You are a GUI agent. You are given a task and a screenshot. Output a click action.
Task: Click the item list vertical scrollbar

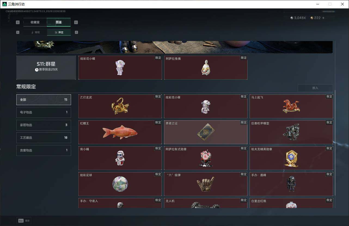coord(335,143)
